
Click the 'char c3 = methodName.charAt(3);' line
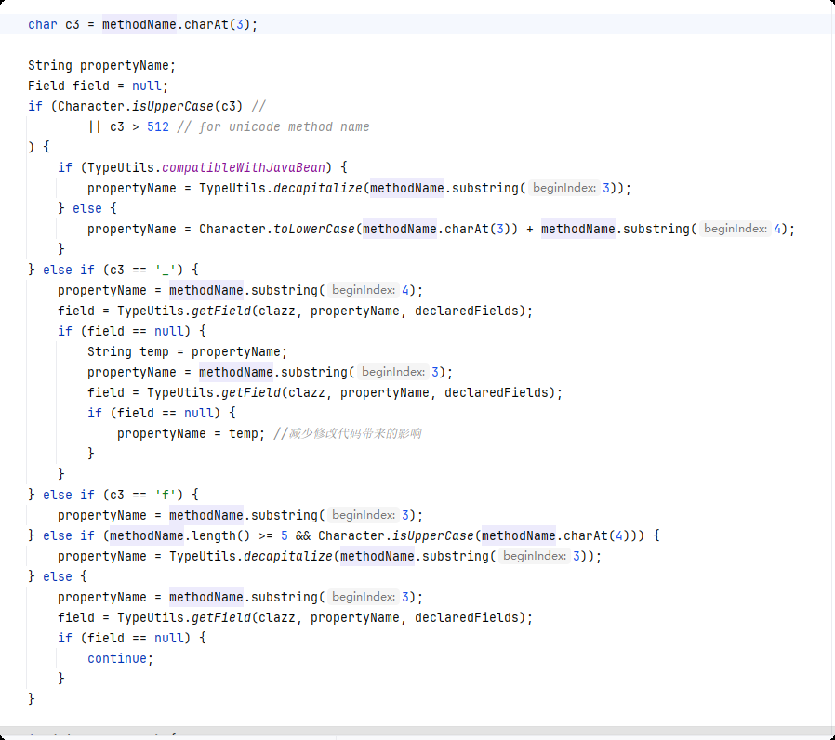(x=142, y=24)
